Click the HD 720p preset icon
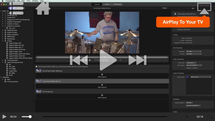 pos(7,67)
